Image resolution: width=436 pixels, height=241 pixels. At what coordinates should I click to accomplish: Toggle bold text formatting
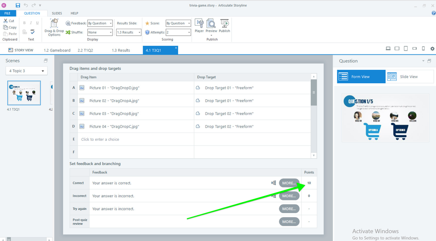[24, 23]
